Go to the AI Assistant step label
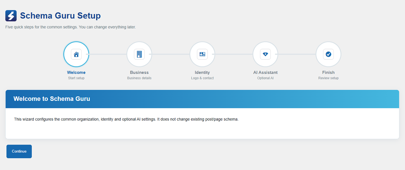 (x=265, y=73)
